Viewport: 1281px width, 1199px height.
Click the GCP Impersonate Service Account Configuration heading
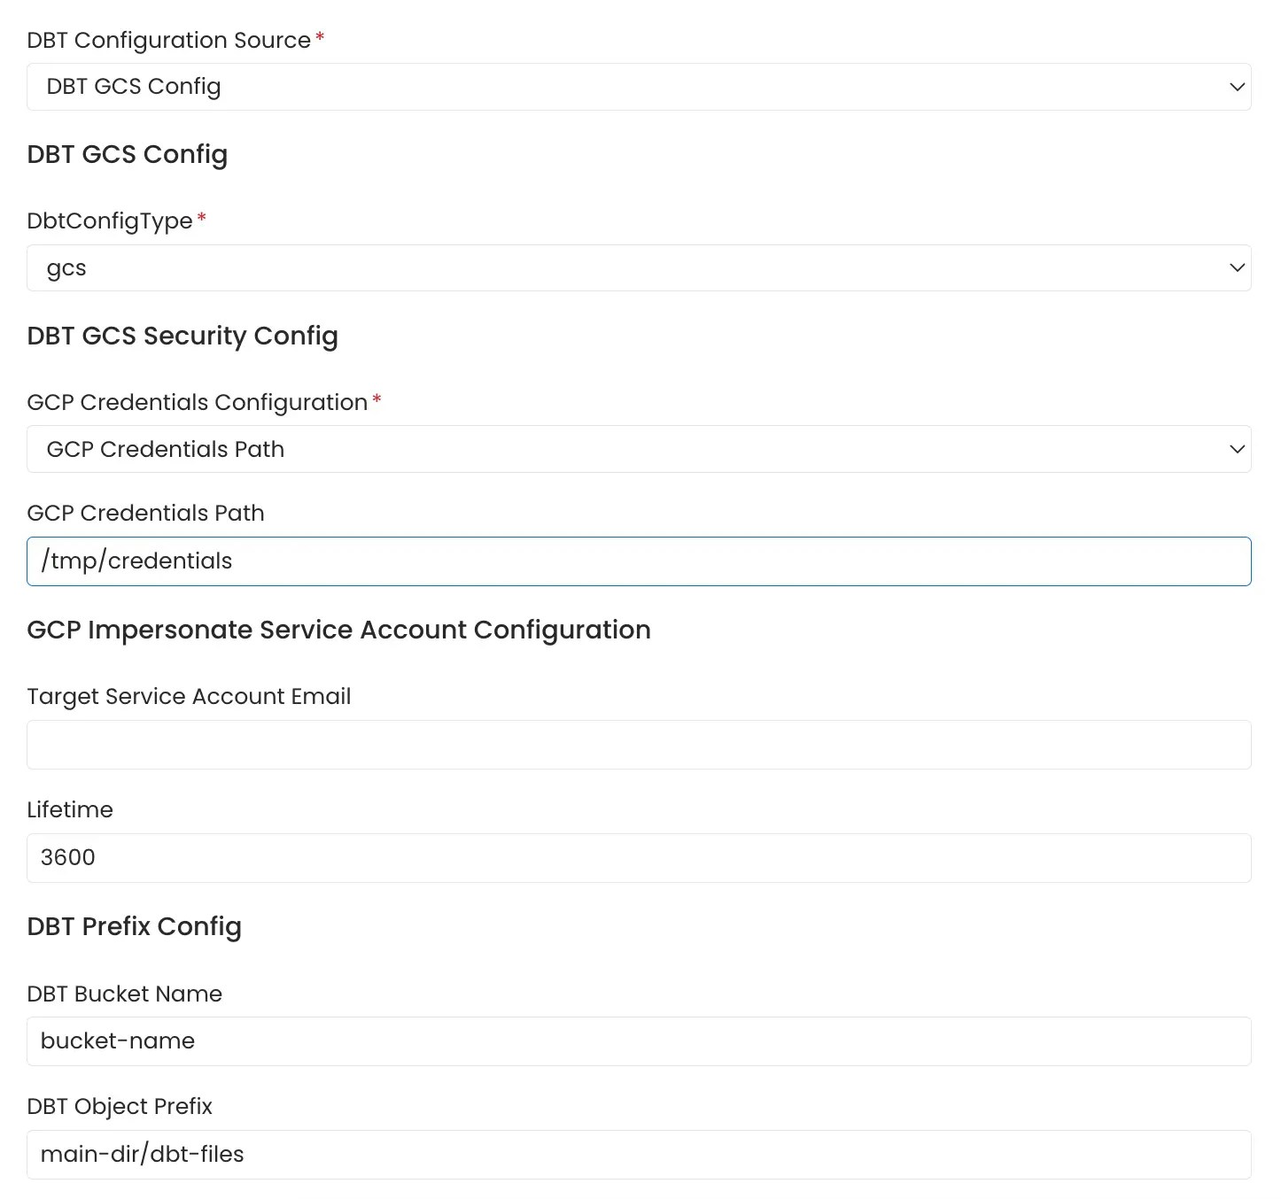pyautogui.click(x=338, y=630)
